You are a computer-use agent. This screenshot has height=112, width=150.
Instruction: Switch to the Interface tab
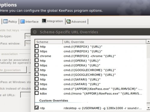tap(29, 22)
